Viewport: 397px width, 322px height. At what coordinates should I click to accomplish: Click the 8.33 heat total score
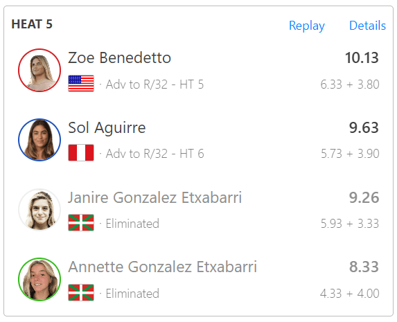click(364, 267)
